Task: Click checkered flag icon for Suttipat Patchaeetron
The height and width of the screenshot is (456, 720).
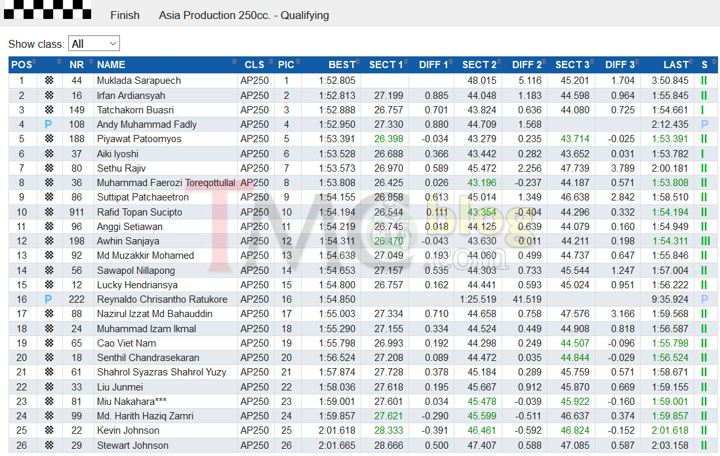Action: [x=49, y=197]
